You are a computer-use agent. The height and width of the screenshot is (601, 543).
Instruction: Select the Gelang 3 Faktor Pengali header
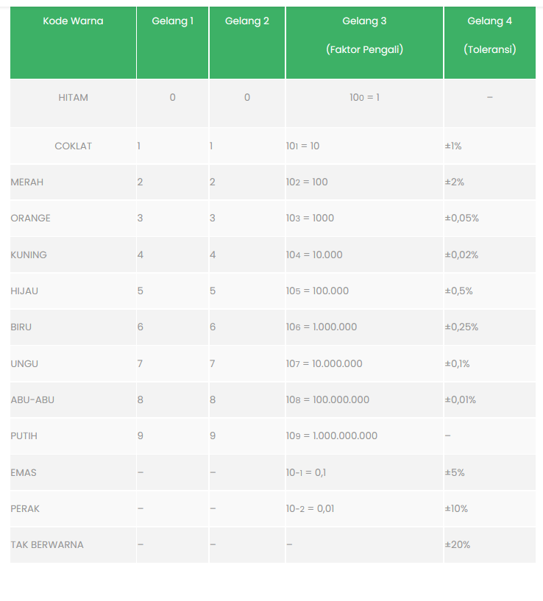364,42
